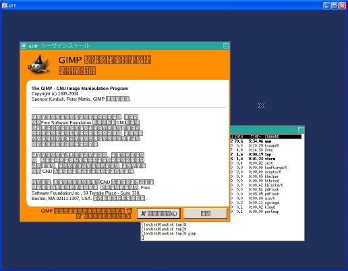Minimize the x11 viewer window
348x271 pixels.
[x=326, y=5]
